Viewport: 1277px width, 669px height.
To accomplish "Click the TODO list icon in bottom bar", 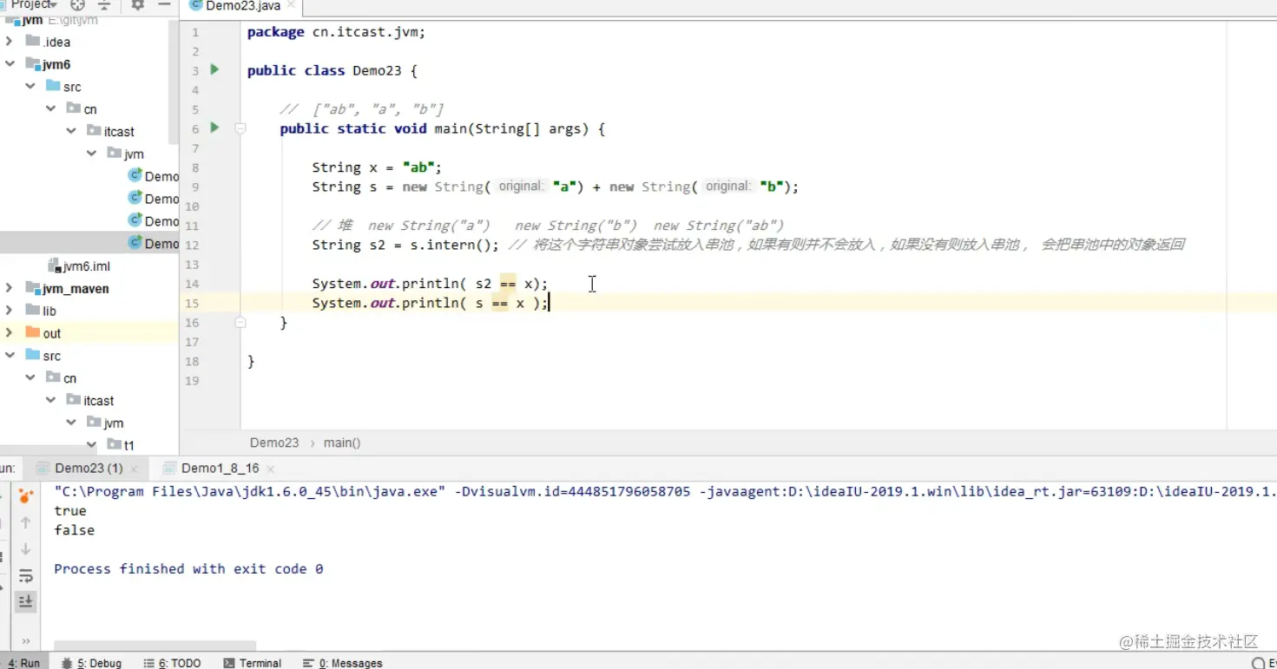I will 148,663.
